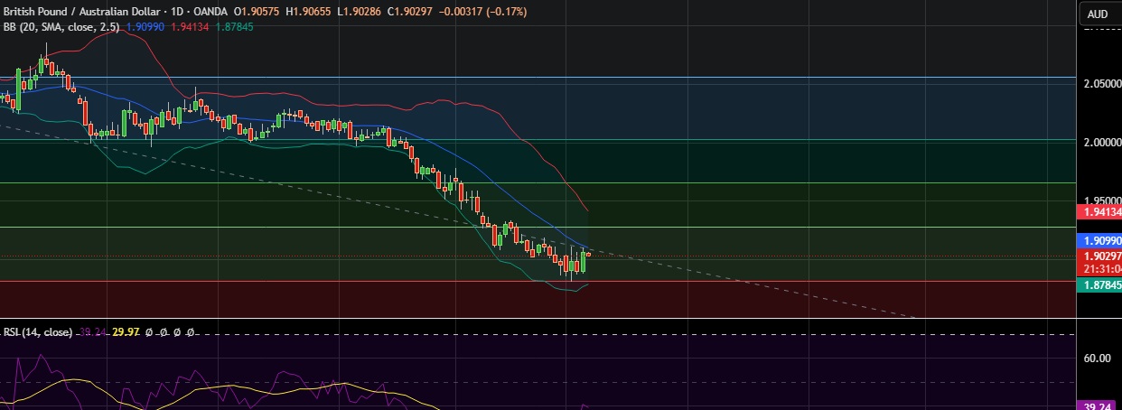Click the high value H1.90655
Image resolution: width=1122 pixels, height=410 pixels.
tap(309, 12)
